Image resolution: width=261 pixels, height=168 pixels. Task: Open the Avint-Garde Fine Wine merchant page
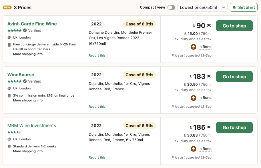pos(32,24)
